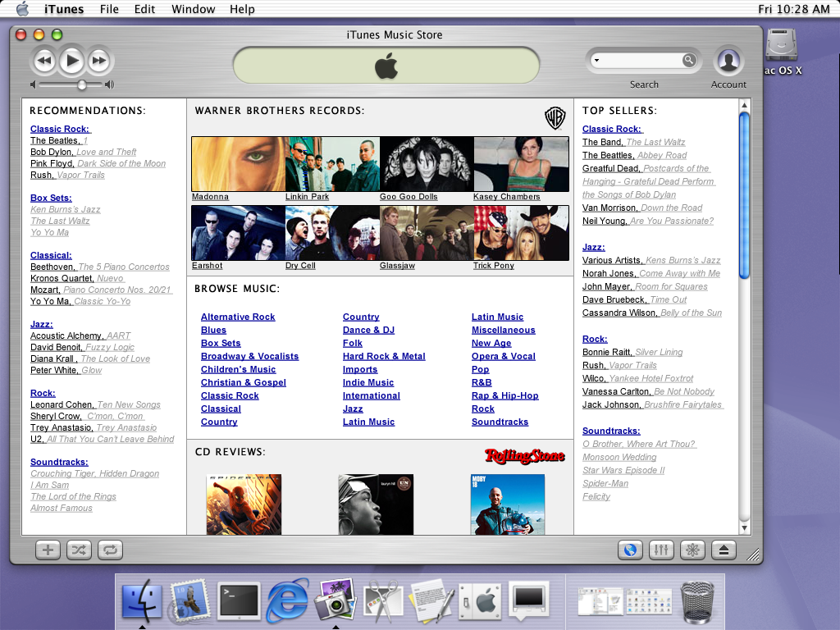
Task: Toggle shuffle playback
Action: click(79, 550)
